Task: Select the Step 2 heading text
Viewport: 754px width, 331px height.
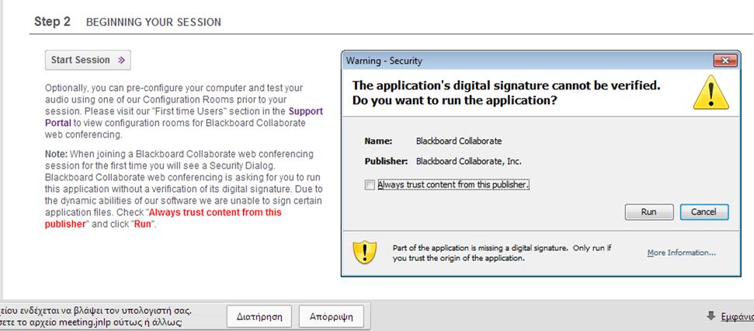Action: click(x=52, y=22)
